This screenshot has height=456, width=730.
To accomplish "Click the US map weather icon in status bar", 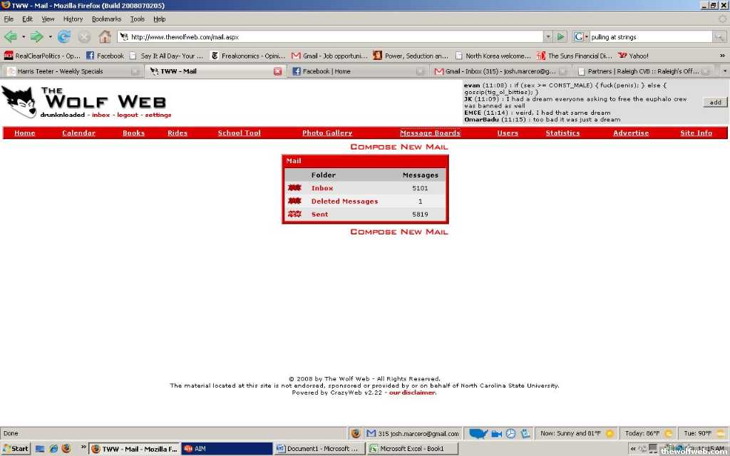I will (478, 433).
